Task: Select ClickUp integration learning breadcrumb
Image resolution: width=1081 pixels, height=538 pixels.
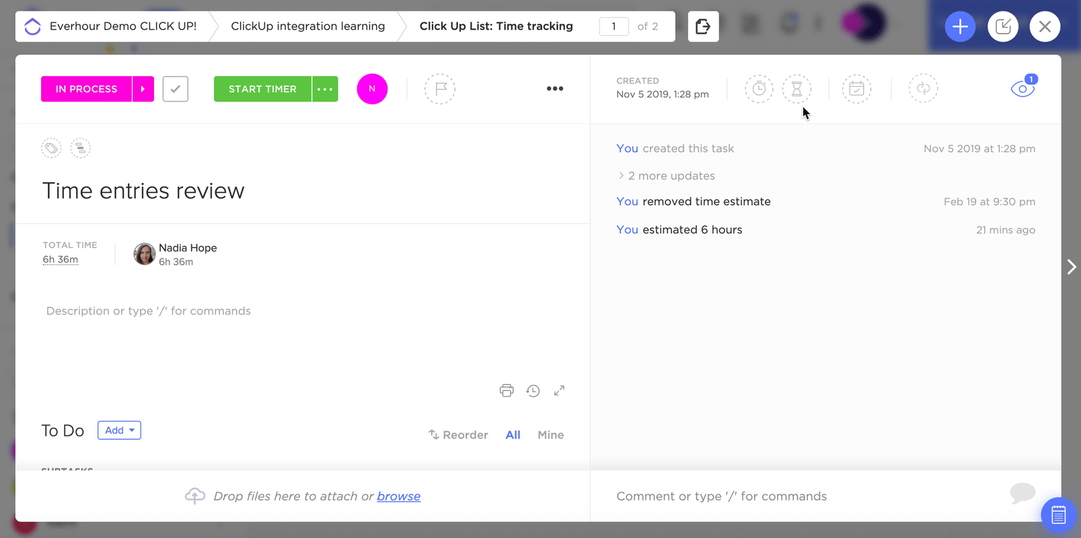Action: [x=307, y=26]
